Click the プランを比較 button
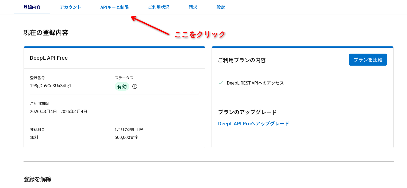The image size is (407, 188). click(x=368, y=59)
